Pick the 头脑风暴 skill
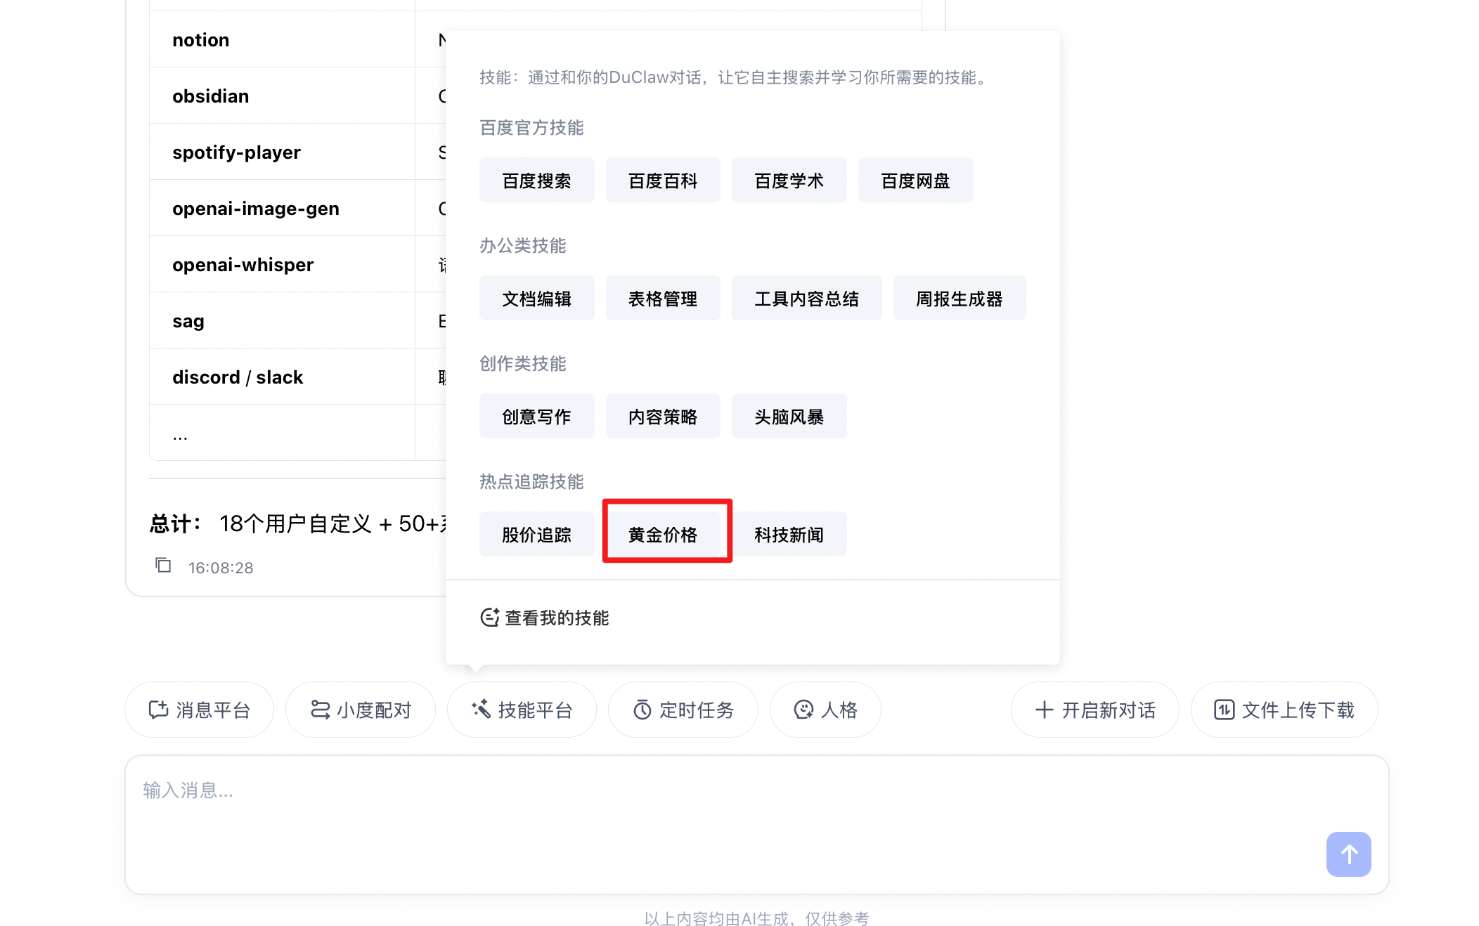This screenshot has height=926, width=1479. coord(789,417)
